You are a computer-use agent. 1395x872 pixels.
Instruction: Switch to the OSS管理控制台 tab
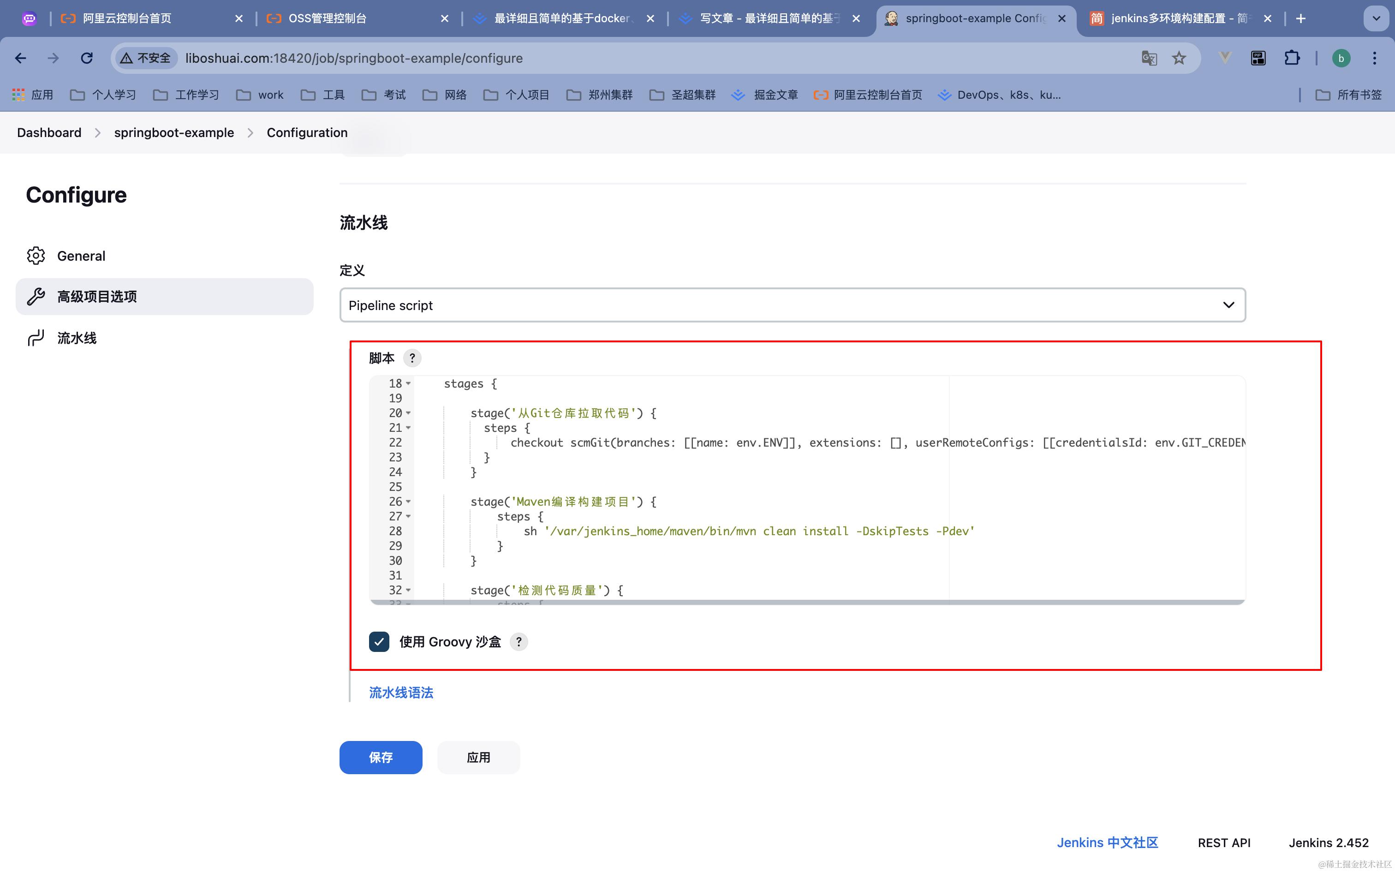pyautogui.click(x=327, y=18)
